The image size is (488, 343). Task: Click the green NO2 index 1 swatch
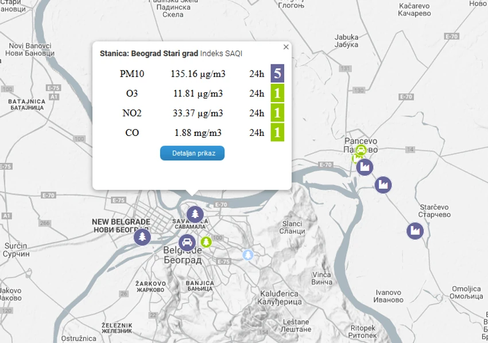[277, 112]
